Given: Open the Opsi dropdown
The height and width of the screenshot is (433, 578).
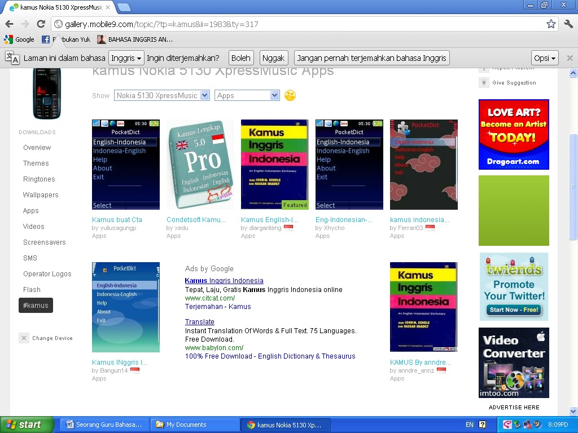Looking at the screenshot, I should pos(545,58).
